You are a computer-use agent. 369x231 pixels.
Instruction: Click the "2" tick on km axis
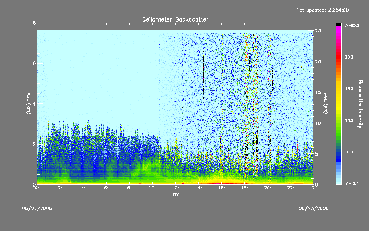click(x=34, y=144)
